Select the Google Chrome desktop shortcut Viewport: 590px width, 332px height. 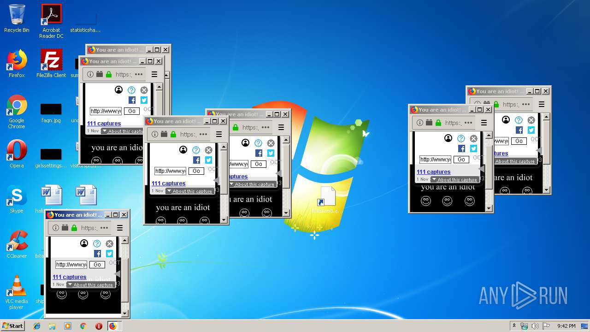(x=17, y=112)
